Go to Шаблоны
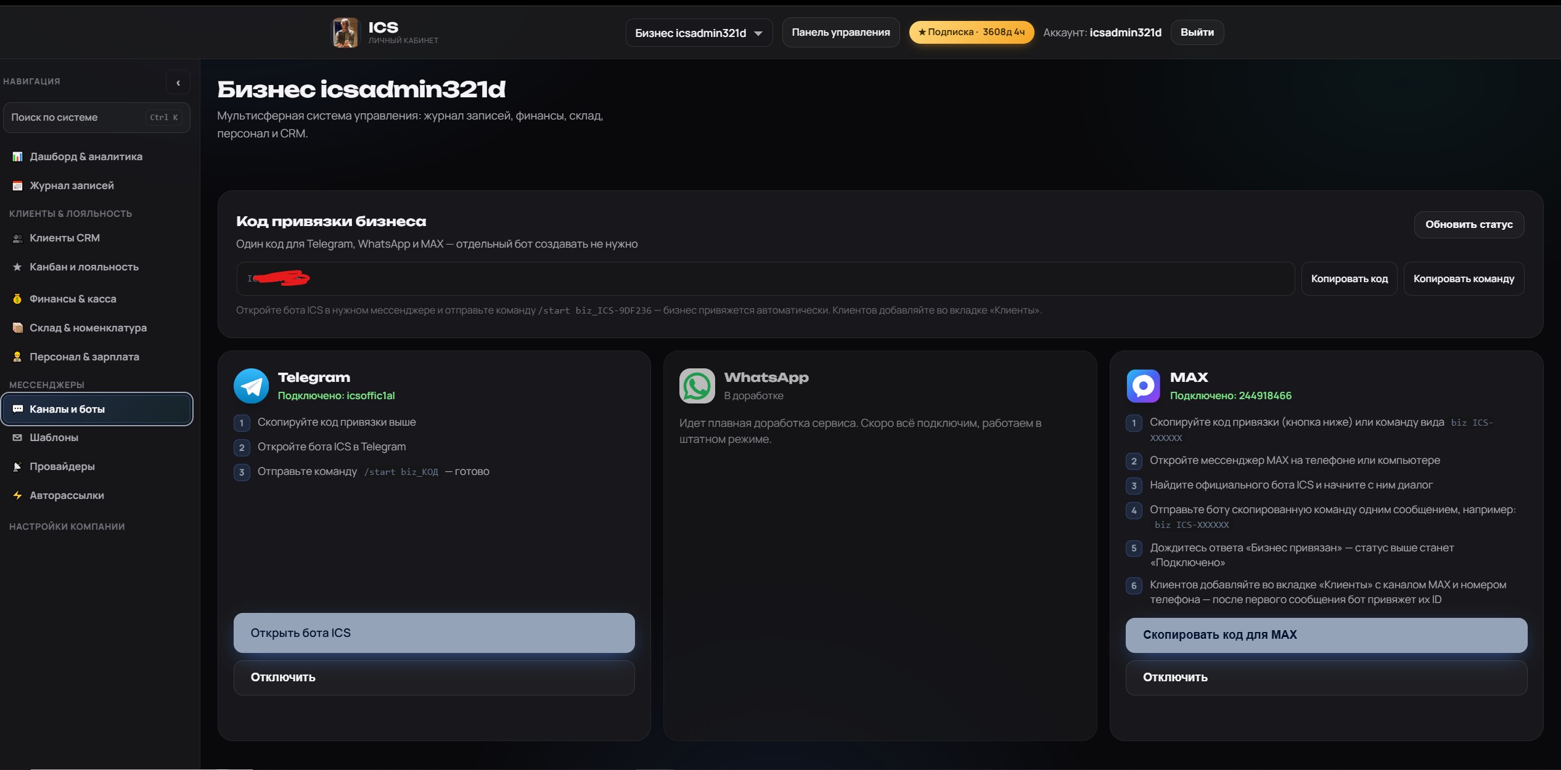This screenshot has width=1561, height=770. tap(97, 437)
